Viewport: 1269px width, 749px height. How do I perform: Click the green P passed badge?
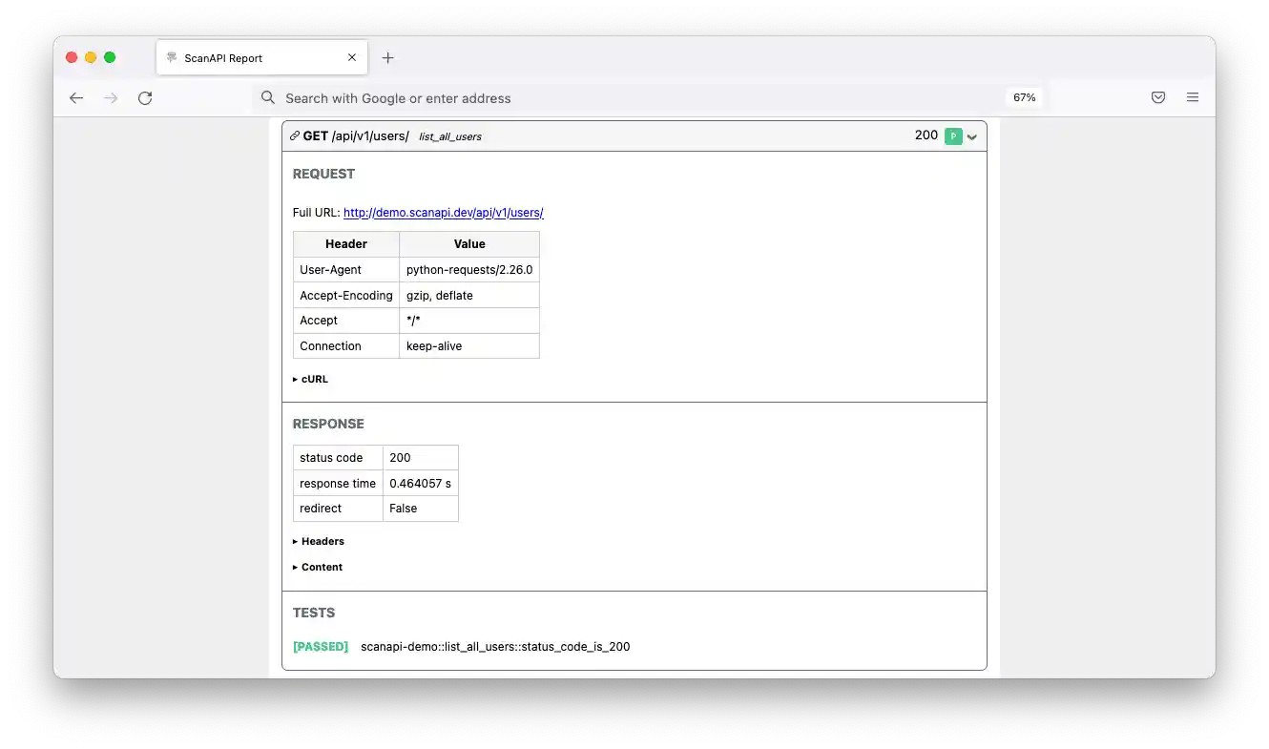click(x=952, y=136)
